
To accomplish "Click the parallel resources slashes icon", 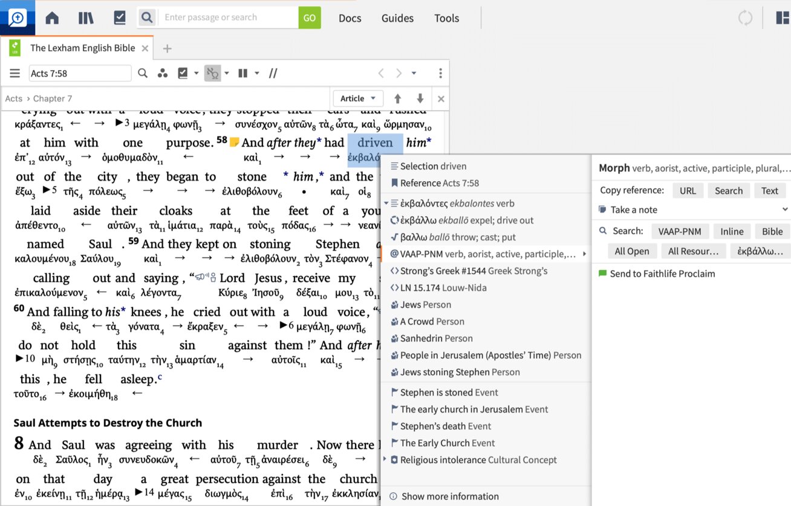I will point(273,73).
